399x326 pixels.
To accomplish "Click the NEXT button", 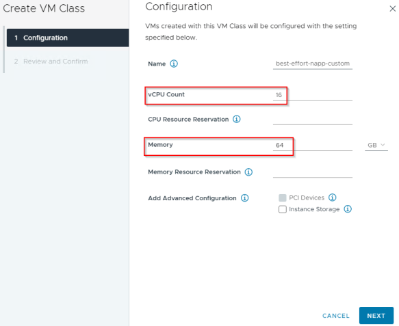I will point(376,315).
